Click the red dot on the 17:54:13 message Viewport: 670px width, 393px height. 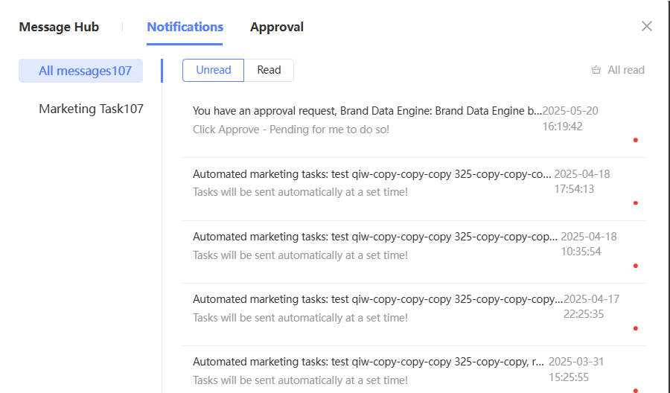click(x=635, y=202)
